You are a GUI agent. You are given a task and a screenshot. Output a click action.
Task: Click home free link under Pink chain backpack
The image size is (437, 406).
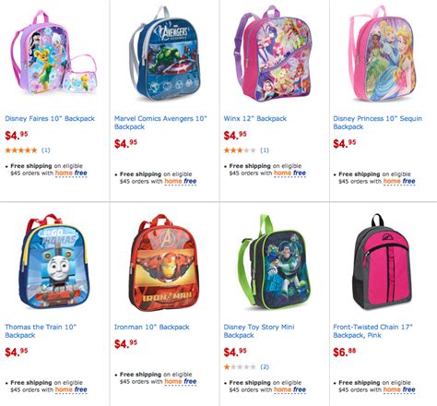[x=399, y=389]
